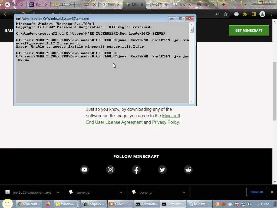Open Windows Explorer taskbar button
277x208 pixels.
tap(66, 204)
